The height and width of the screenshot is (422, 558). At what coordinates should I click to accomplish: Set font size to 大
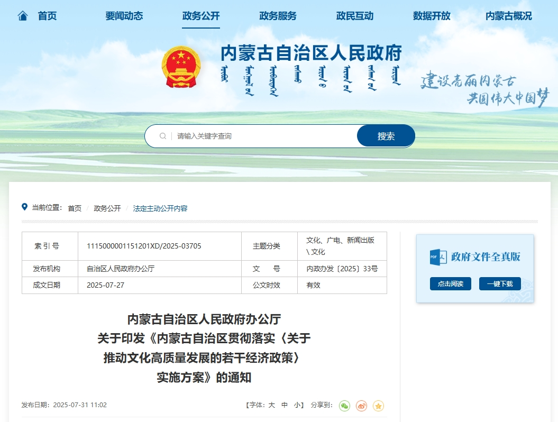pos(271,405)
